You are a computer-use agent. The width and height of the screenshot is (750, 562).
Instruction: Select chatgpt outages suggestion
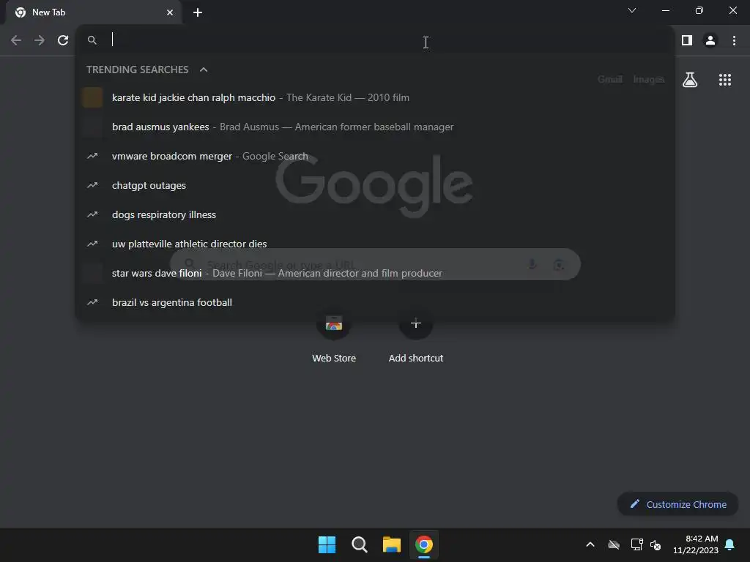pos(375,185)
